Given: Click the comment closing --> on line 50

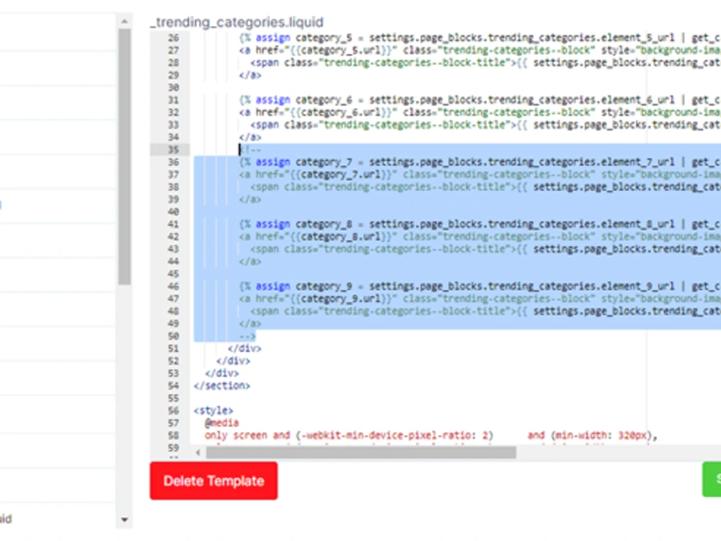Looking at the screenshot, I should pyautogui.click(x=247, y=336).
